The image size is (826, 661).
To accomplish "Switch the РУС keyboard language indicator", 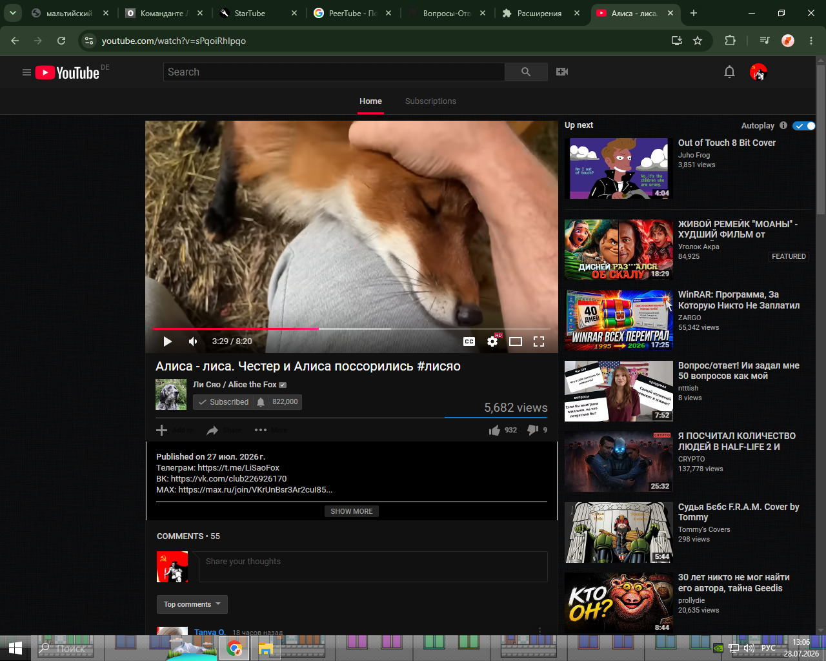I will [768, 648].
